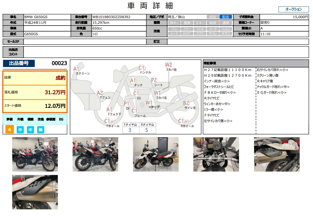Click the empty セールスP field
This screenshot has height=219, width=313.
click(85, 41)
